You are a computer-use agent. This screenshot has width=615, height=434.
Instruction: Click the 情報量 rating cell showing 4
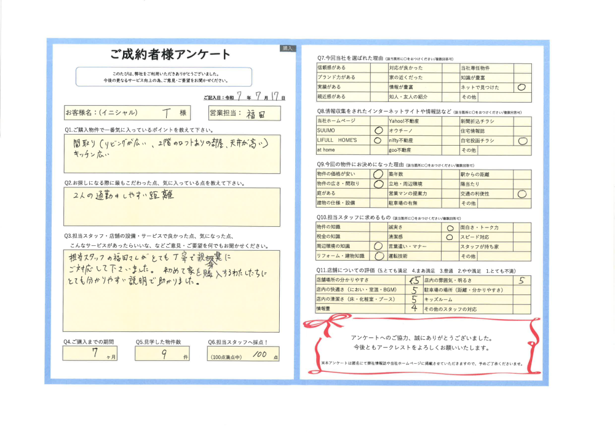(x=415, y=309)
